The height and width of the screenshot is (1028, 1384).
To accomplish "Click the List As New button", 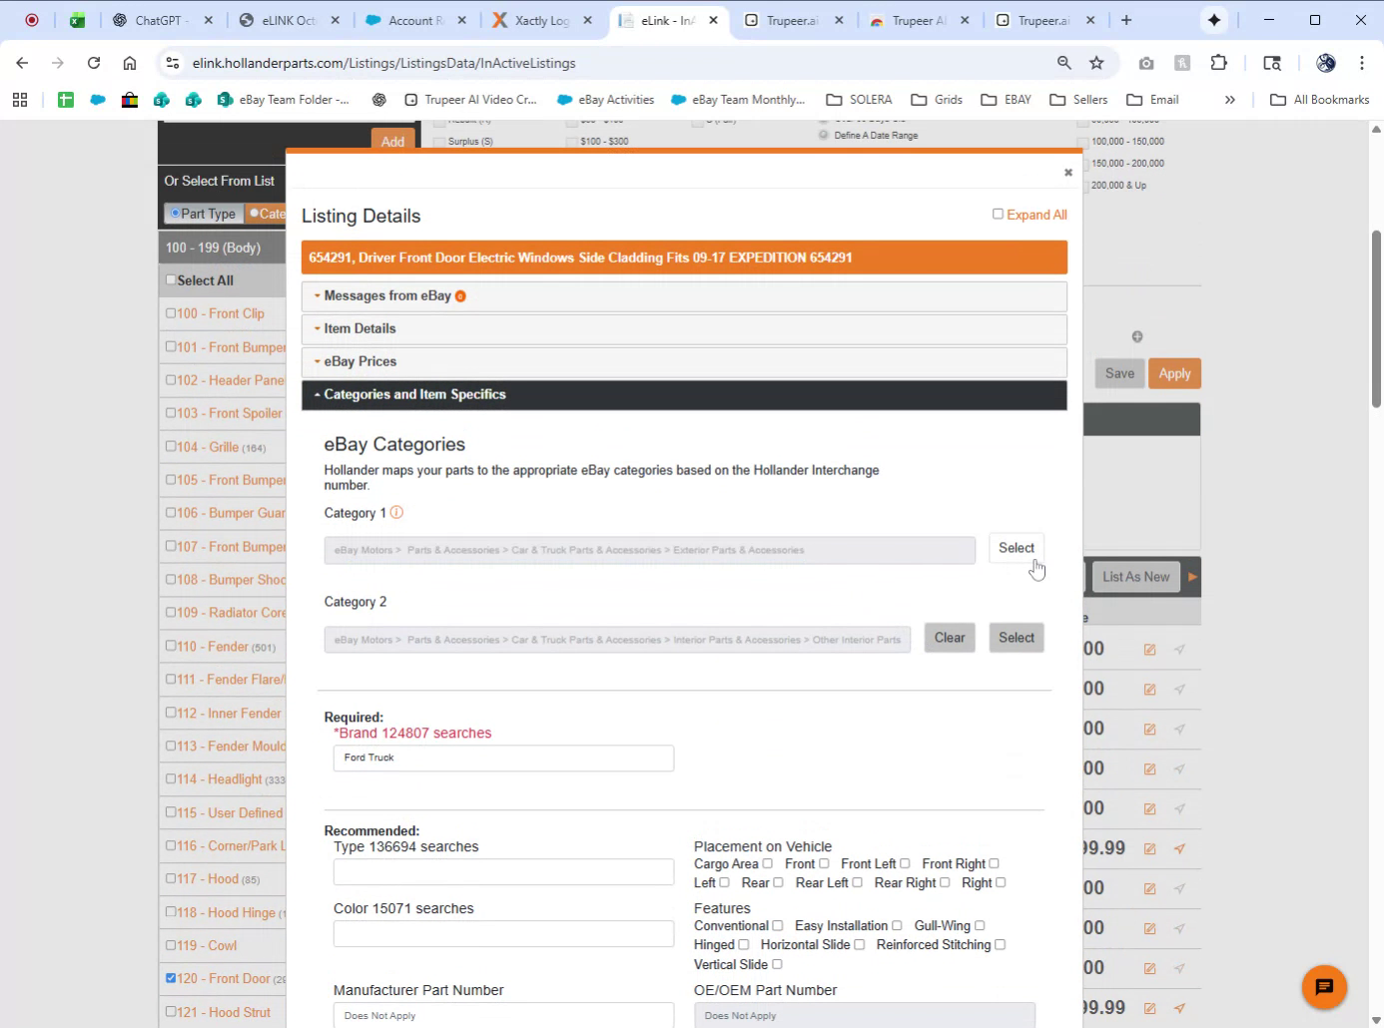I will tap(1135, 577).
